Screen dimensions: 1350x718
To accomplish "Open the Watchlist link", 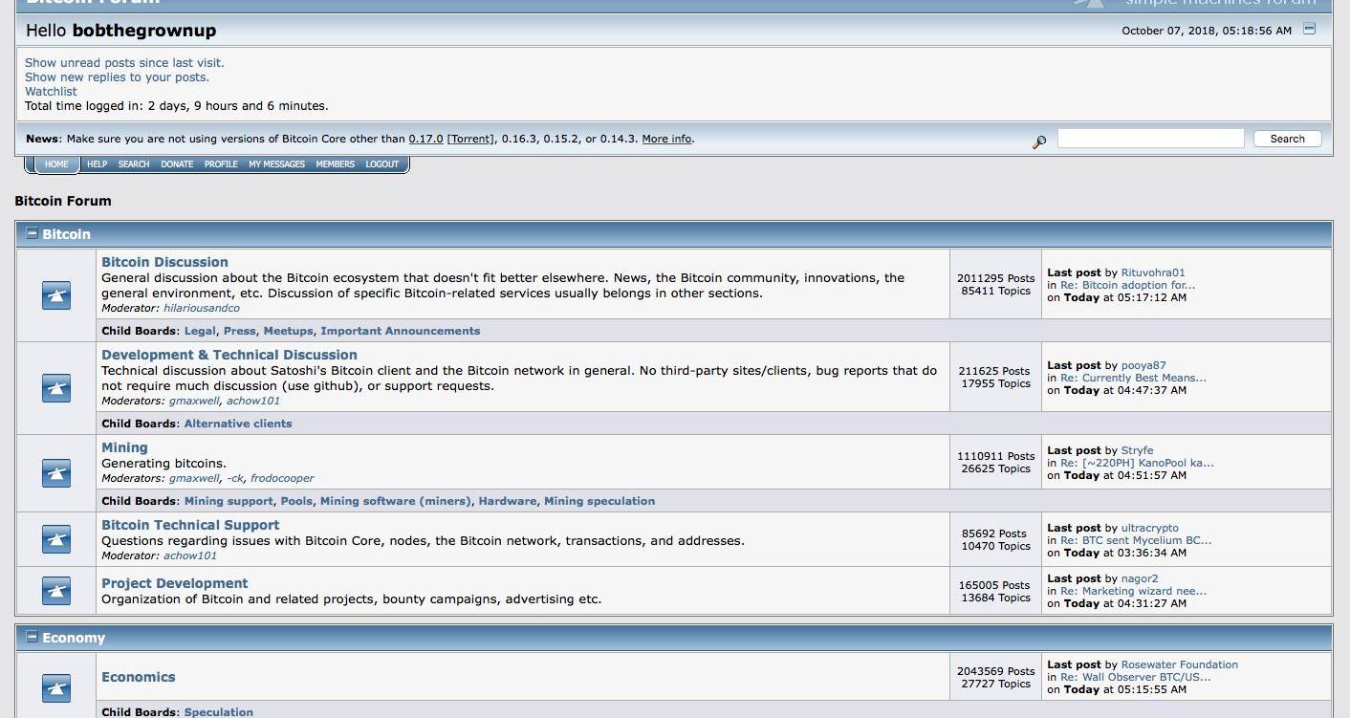I will pyautogui.click(x=51, y=92).
